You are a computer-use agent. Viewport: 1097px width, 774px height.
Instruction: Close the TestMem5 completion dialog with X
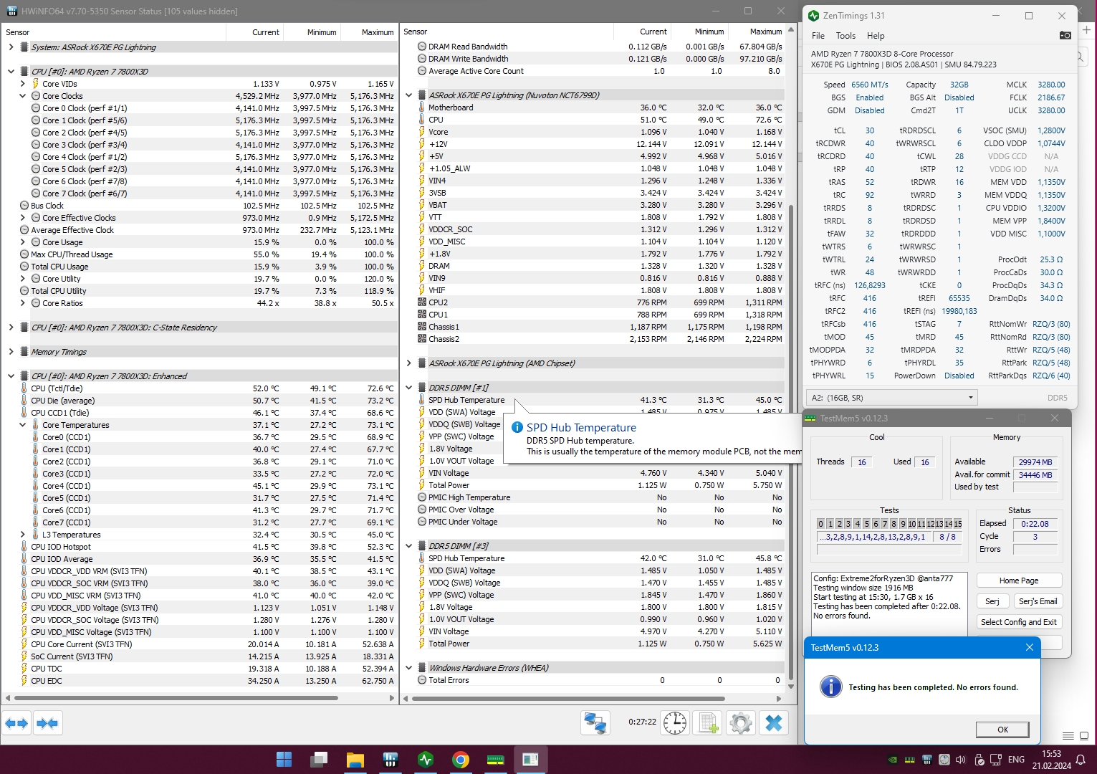click(x=1030, y=647)
